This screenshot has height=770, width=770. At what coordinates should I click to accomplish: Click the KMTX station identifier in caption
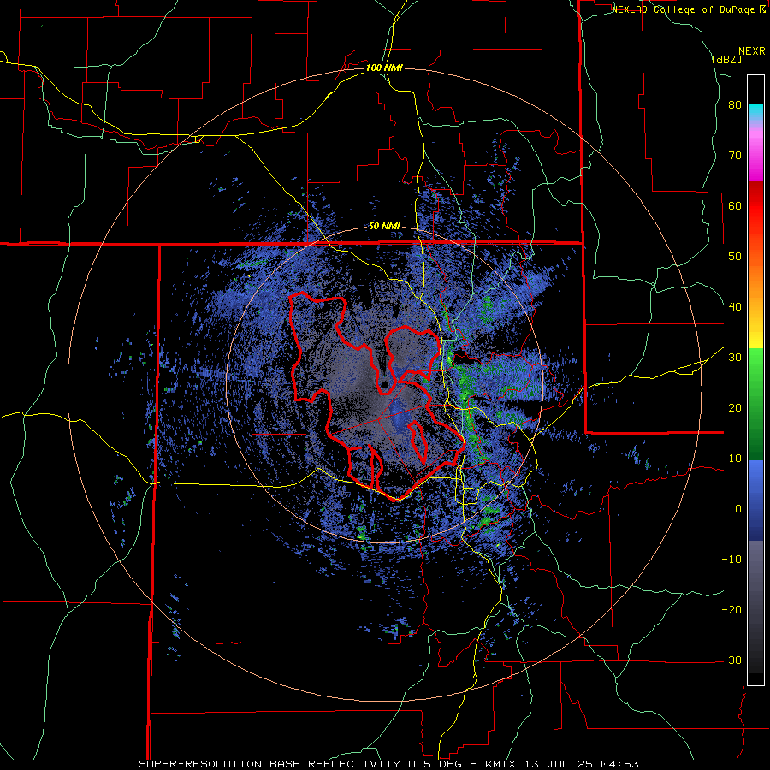(499, 764)
